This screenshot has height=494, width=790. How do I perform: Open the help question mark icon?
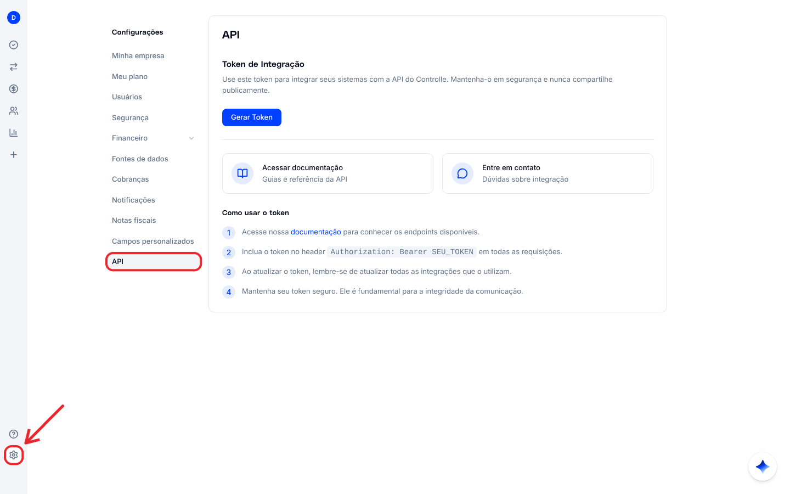tap(14, 434)
